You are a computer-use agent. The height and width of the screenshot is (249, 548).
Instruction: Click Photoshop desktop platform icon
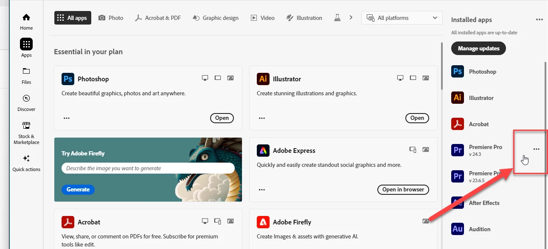(x=205, y=78)
